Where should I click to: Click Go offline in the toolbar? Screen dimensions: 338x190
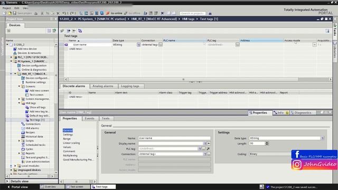click(132, 13)
